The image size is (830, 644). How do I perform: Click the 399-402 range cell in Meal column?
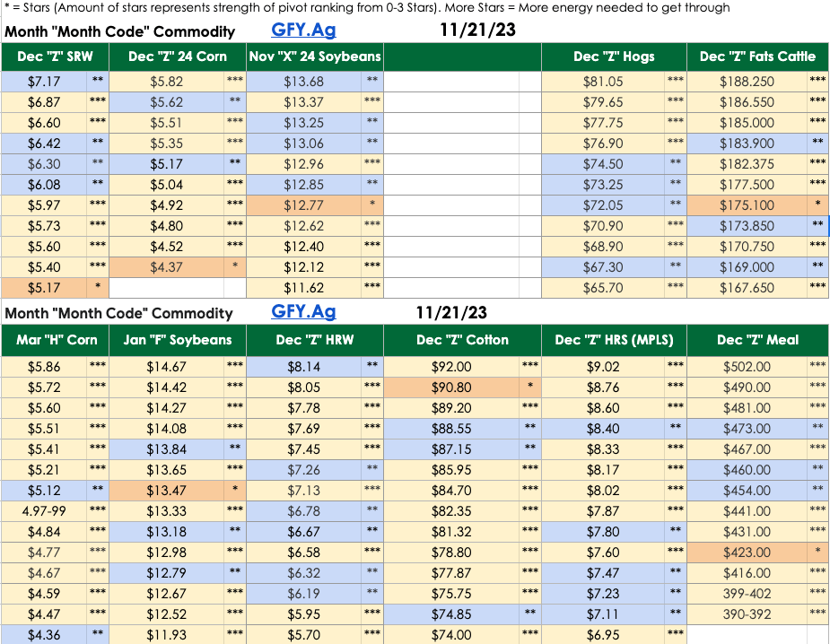tap(747, 594)
